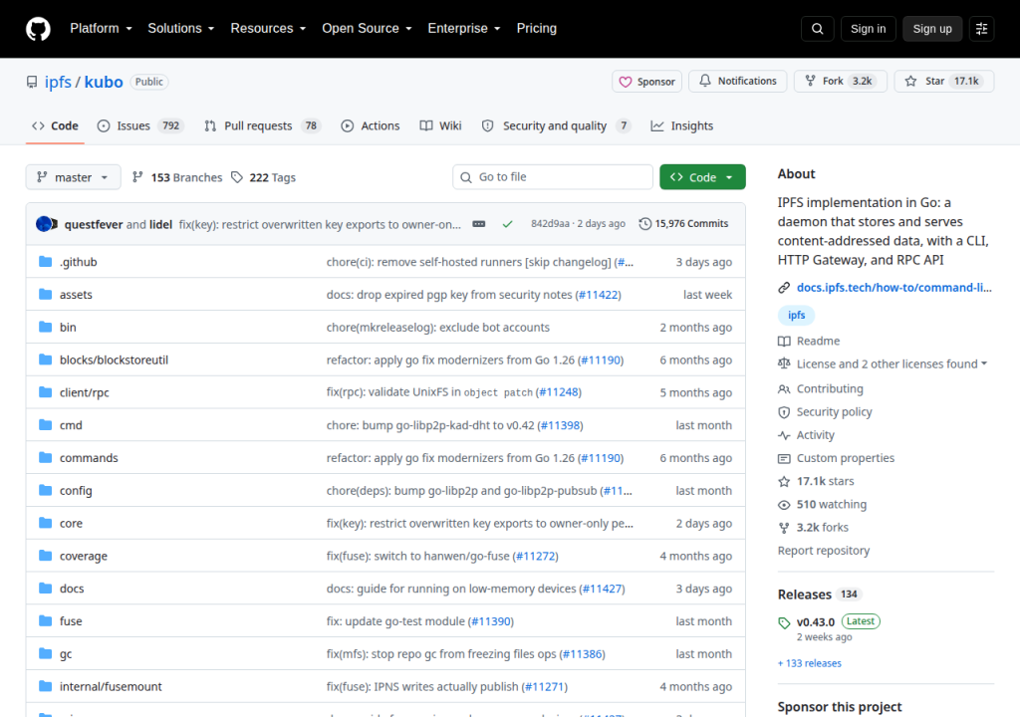Open the Releases 134 heading link
Viewport: 1020px width, 717px height.
(x=820, y=595)
